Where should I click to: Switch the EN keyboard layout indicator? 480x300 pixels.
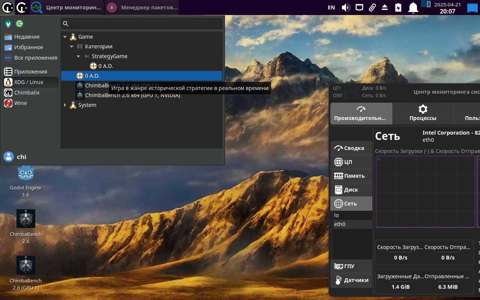click(x=331, y=7)
